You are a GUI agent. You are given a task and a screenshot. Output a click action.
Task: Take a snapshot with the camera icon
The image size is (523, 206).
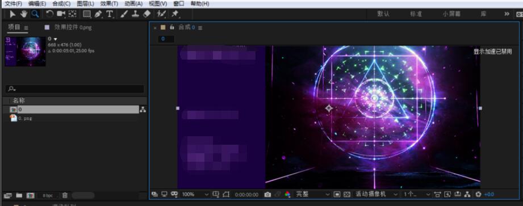coord(267,194)
